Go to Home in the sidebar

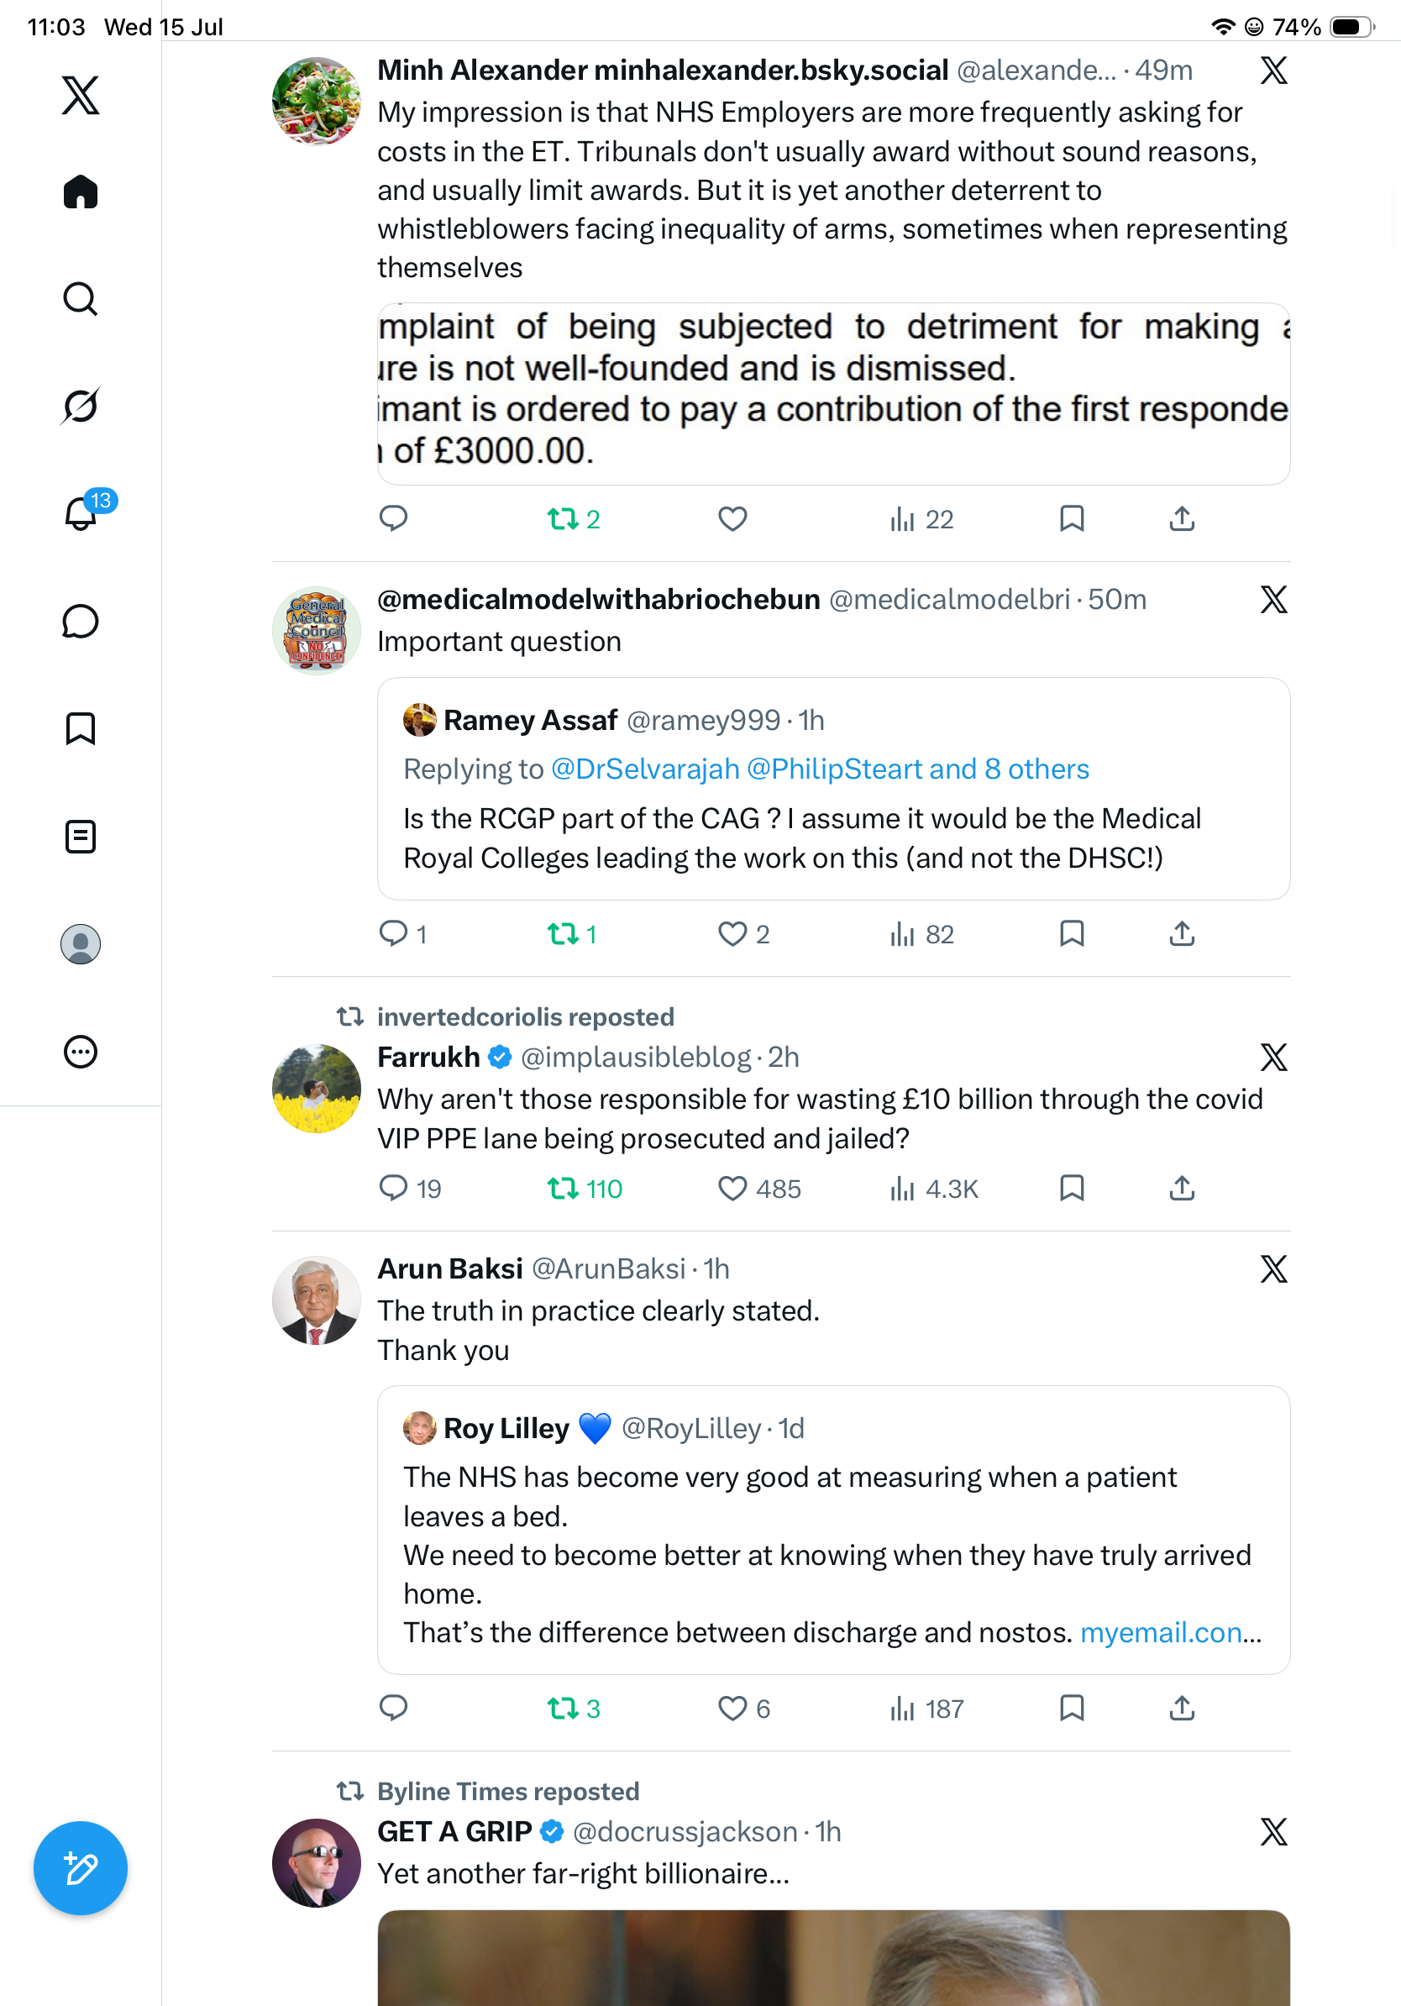coord(81,192)
